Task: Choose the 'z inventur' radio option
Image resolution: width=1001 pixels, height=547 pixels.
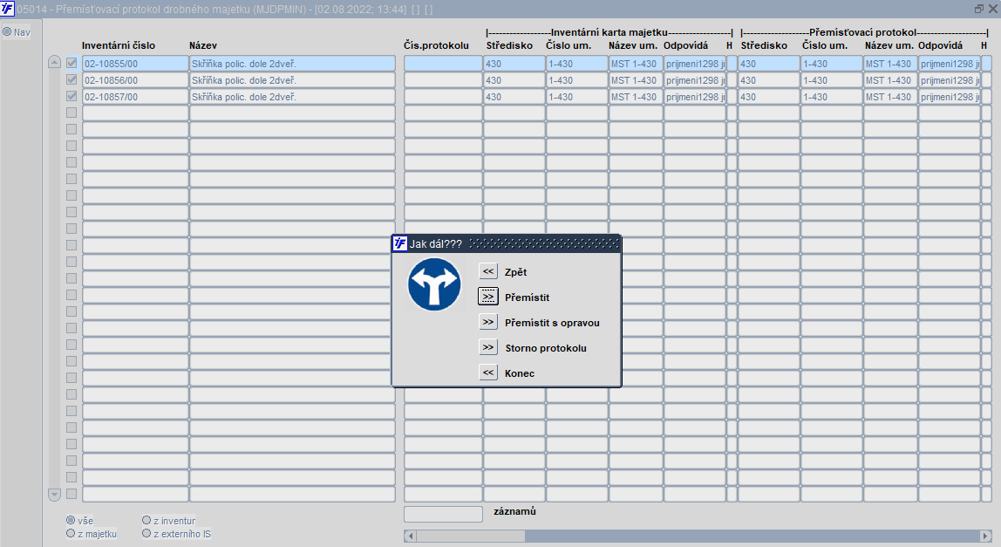Action: coord(146,521)
